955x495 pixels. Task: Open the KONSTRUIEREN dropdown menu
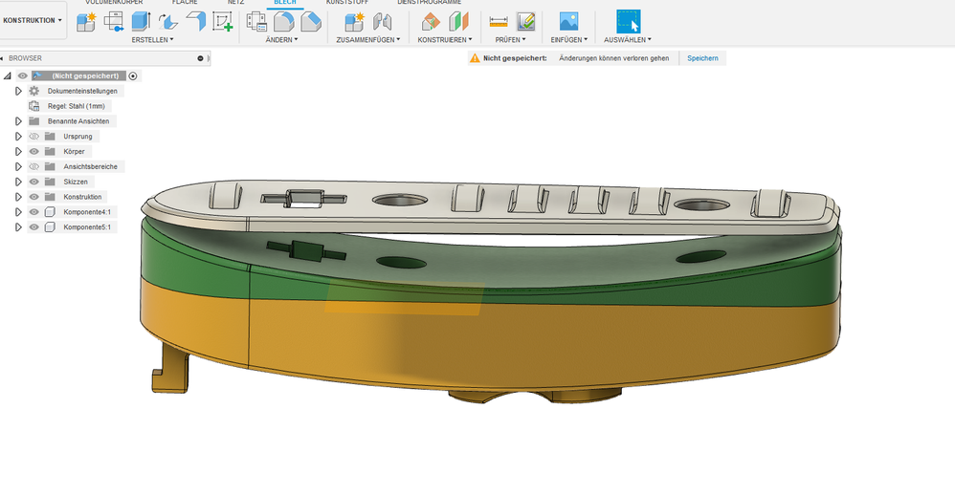pyautogui.click(x=445, y=39)
